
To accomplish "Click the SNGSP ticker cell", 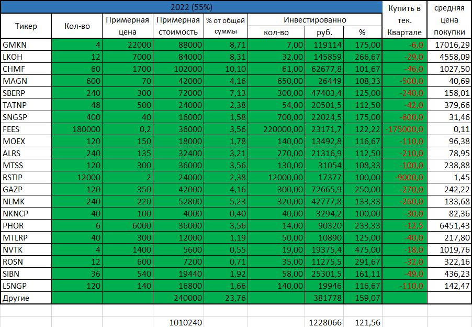I will (26, 117).
